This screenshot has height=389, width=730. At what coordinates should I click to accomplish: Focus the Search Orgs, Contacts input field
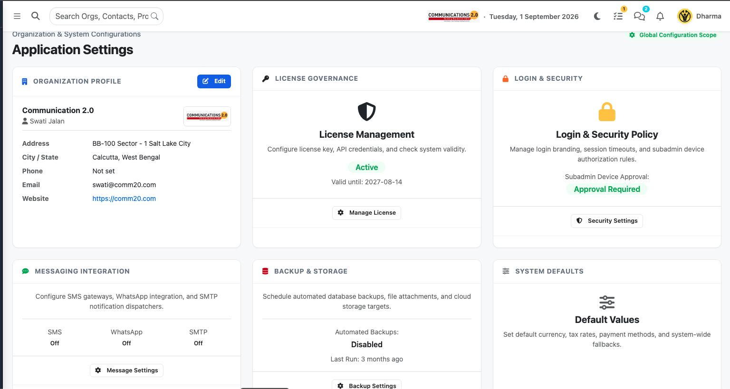tap(106, 16)
